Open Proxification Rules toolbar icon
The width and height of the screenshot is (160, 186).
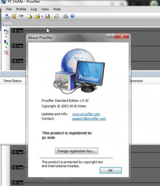pyautogui.click(x=14, y=16)
